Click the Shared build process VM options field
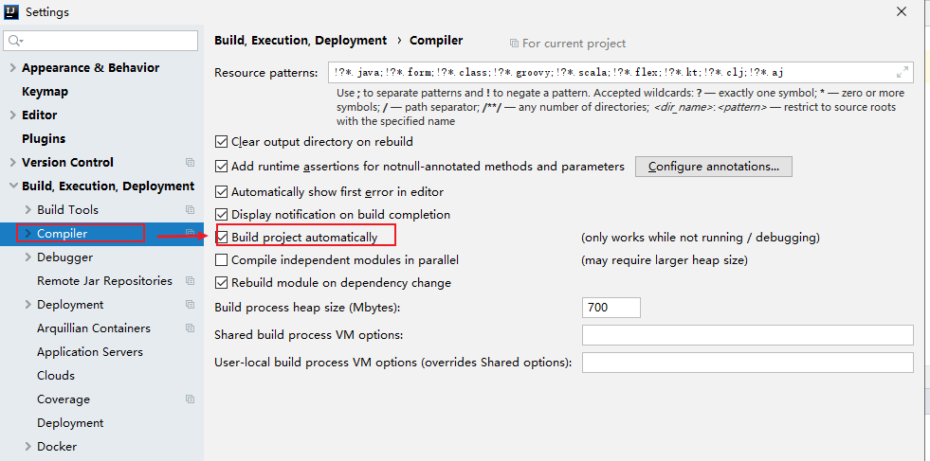The image size is (930, 461). click(748, 335)
